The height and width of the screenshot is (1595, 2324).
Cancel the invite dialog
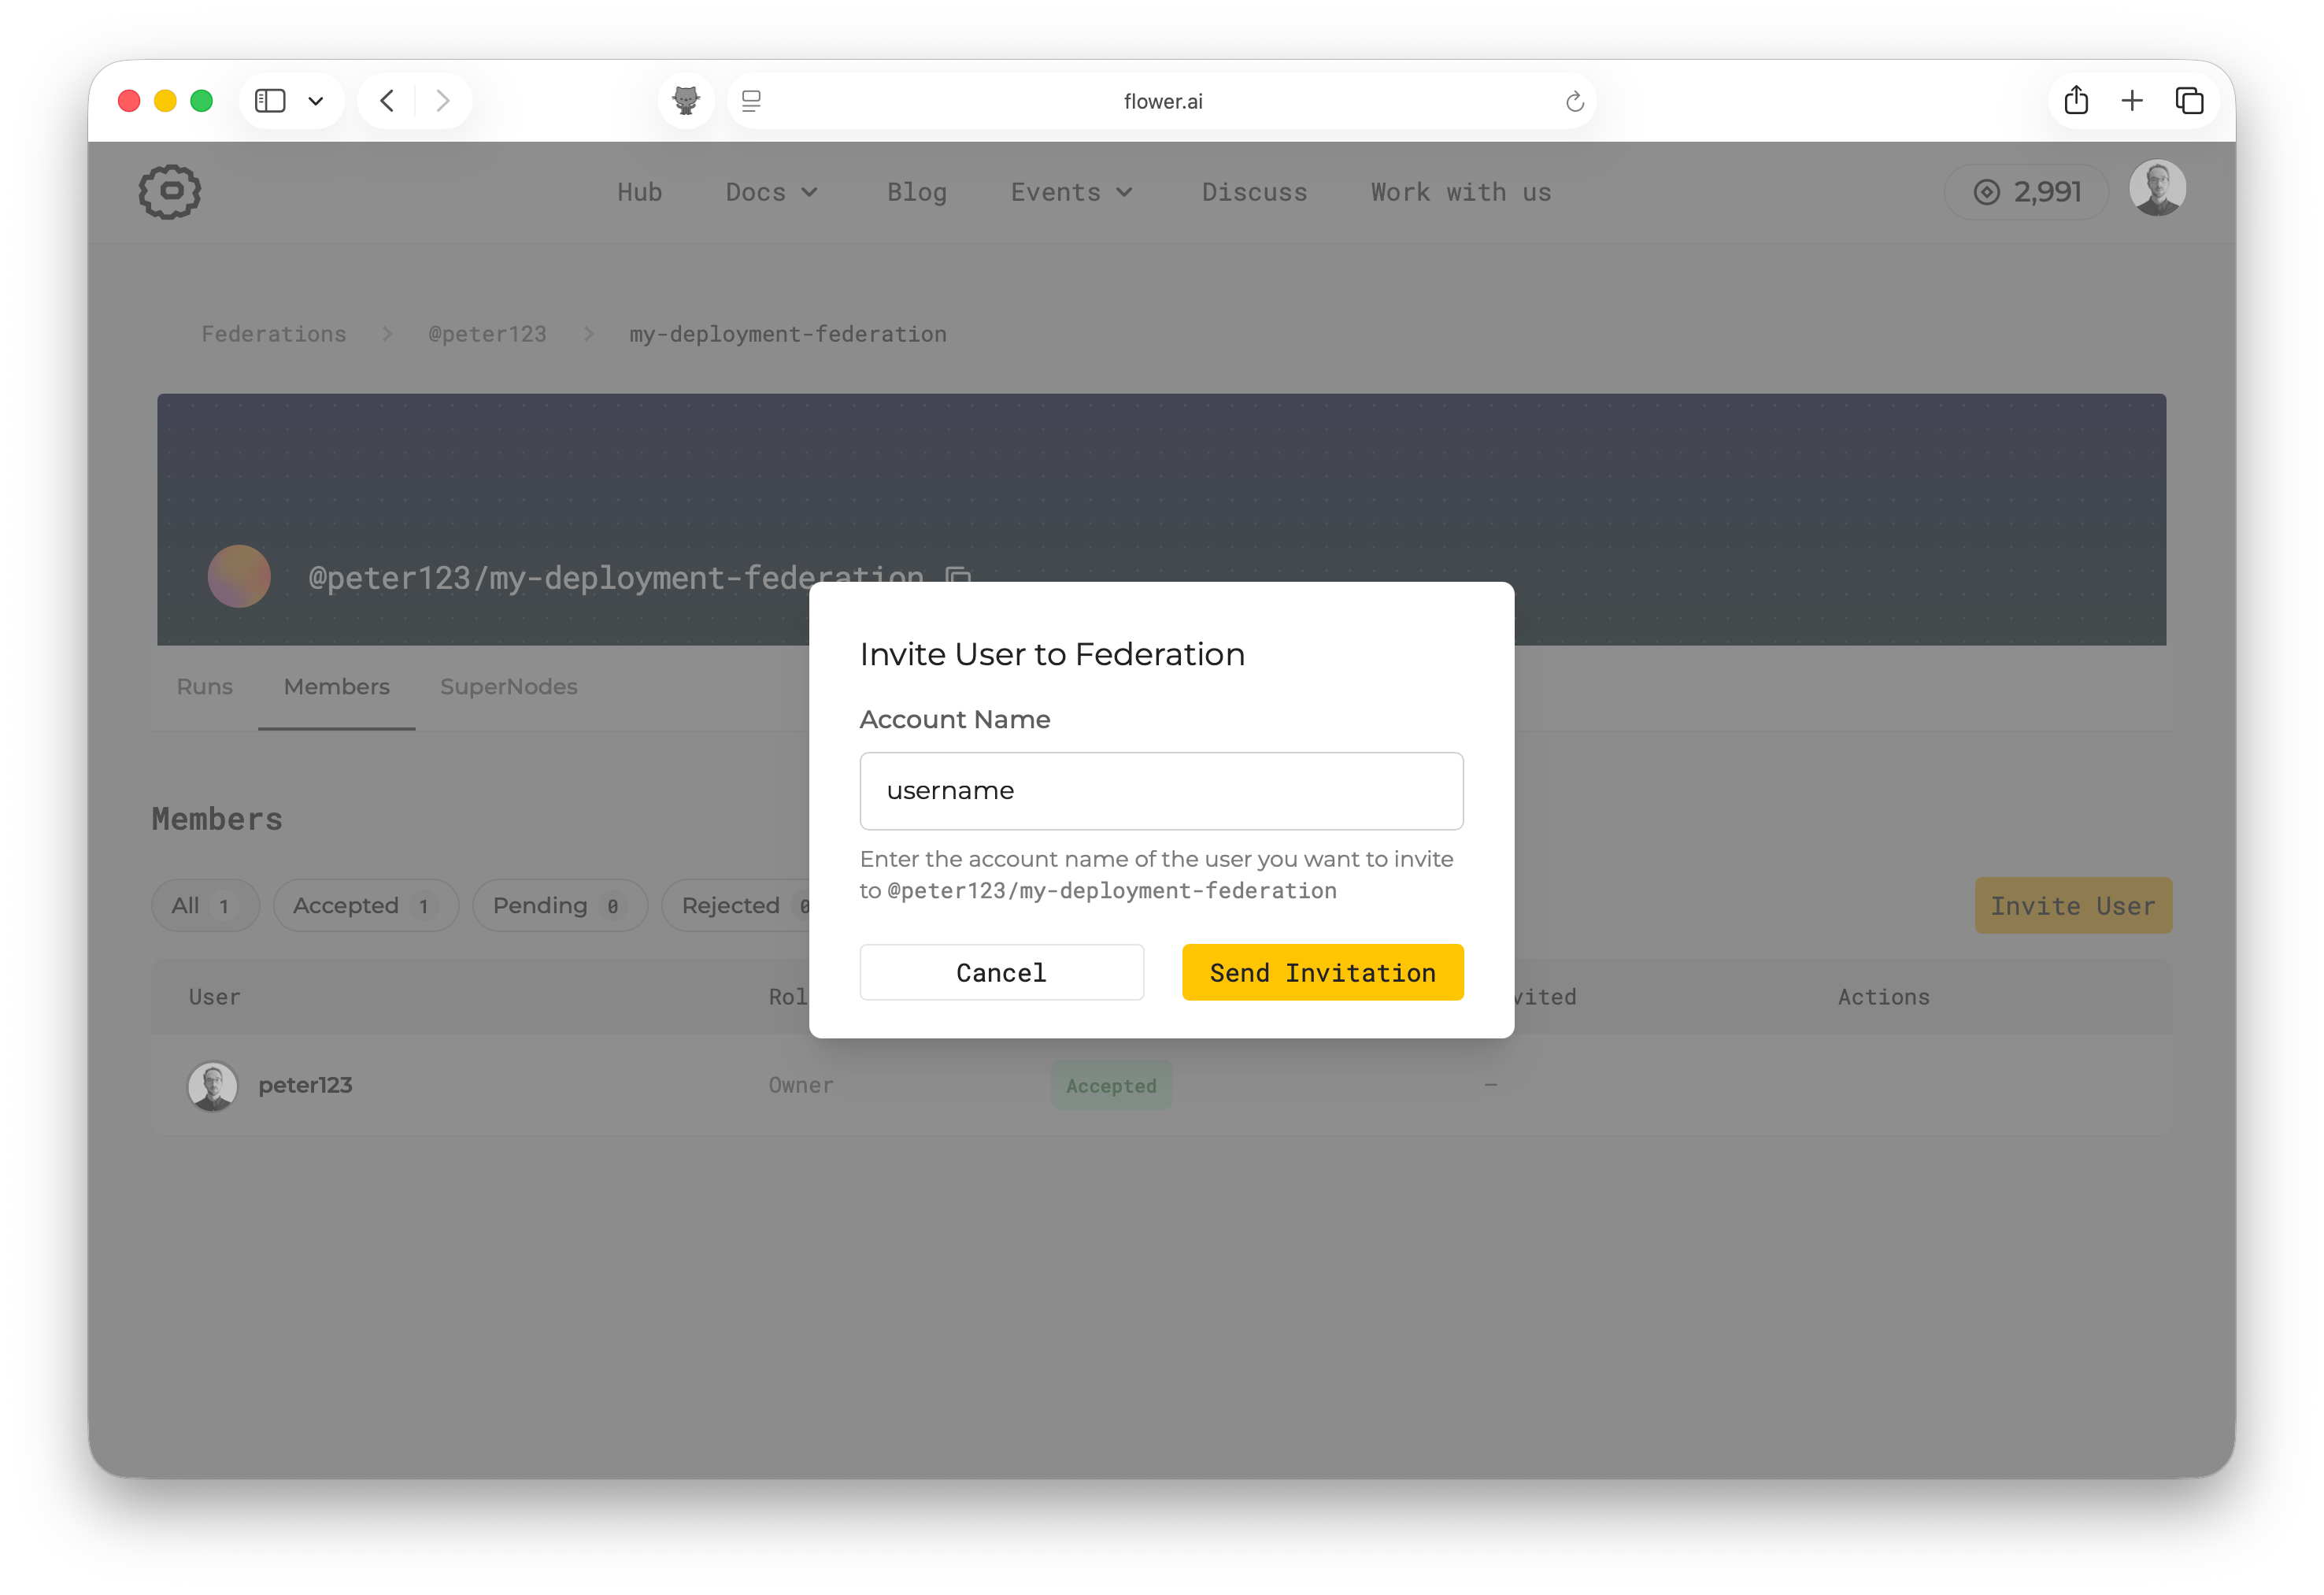click(x=1001, y=973)
